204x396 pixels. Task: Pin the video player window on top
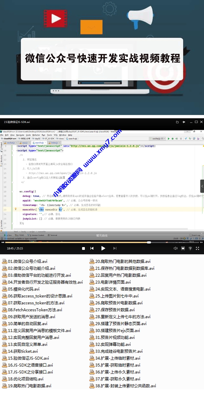coord(184,122)
